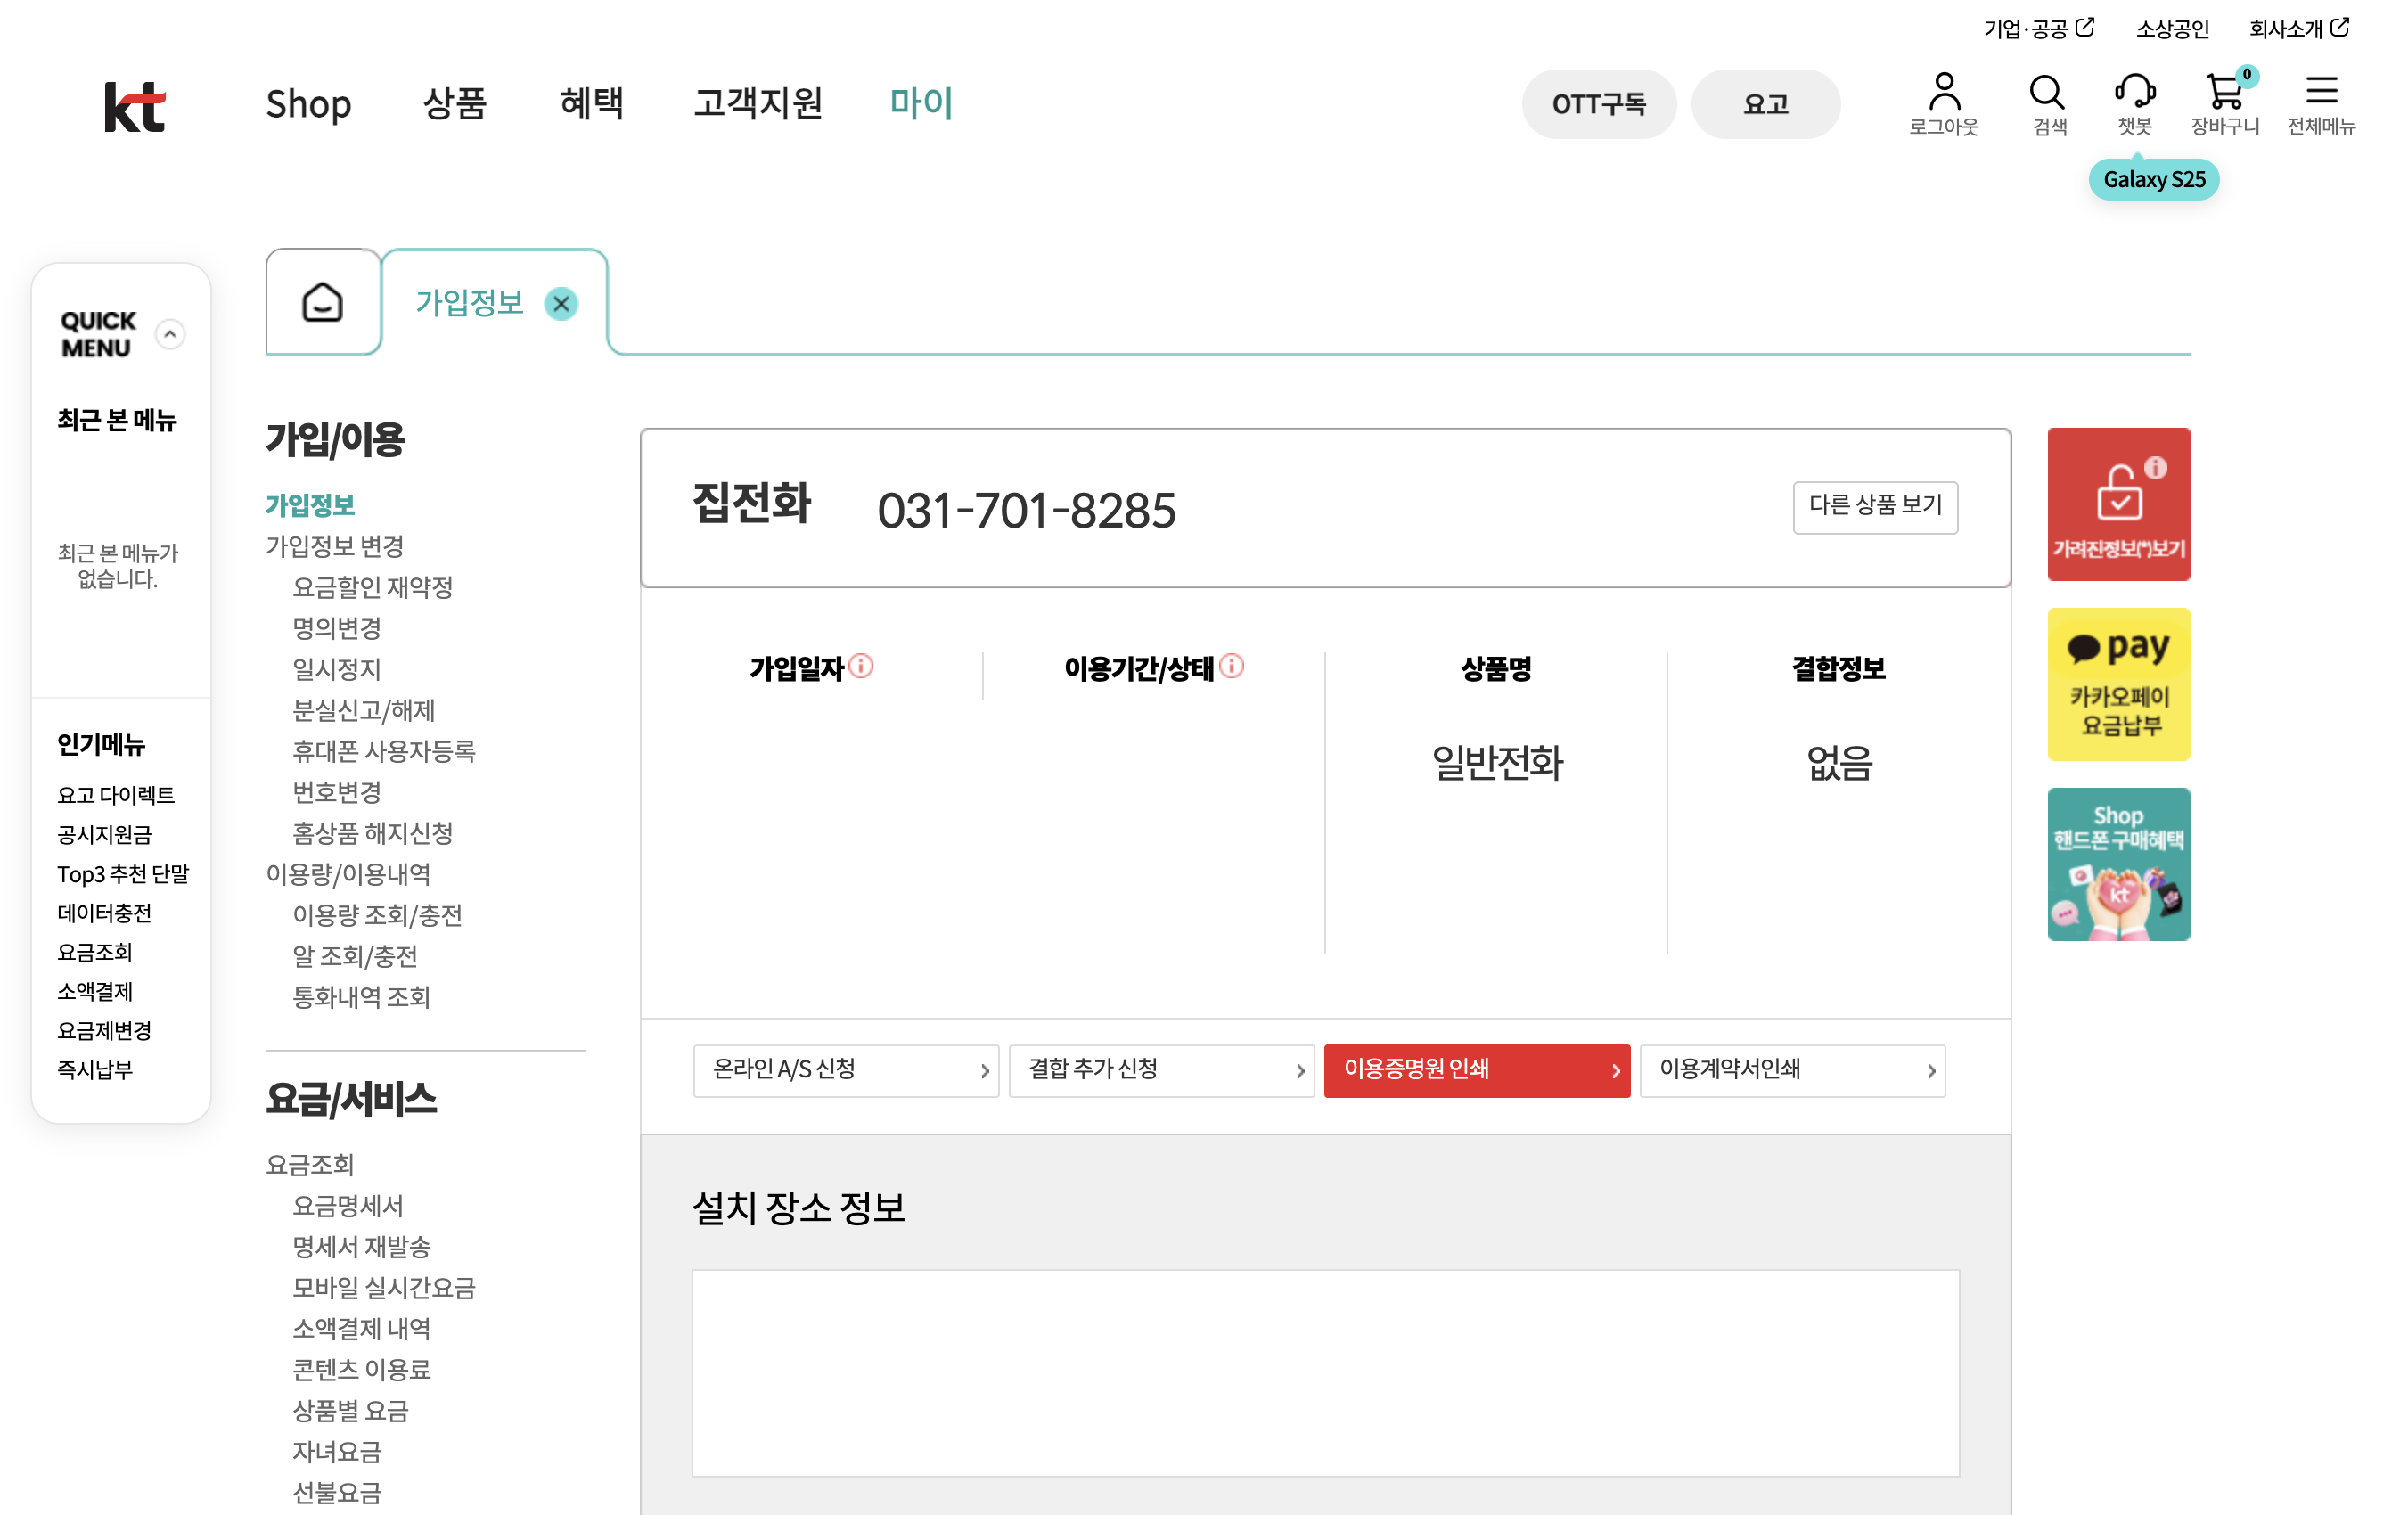Click info icon next to 이용기간/상태
The image size is (2408, 1515).
tap(1232, 666)
